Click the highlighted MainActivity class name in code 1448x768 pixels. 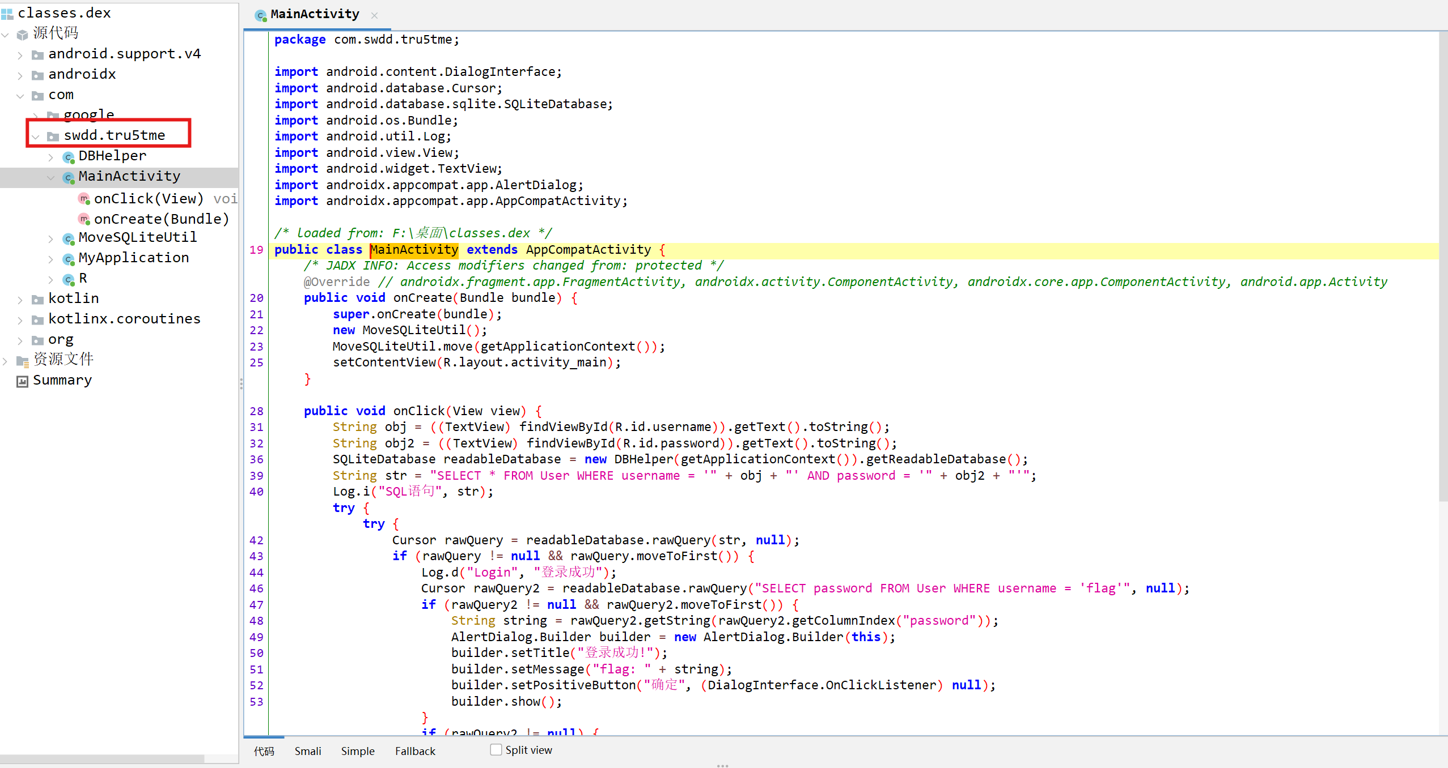(x=414, y=250)
